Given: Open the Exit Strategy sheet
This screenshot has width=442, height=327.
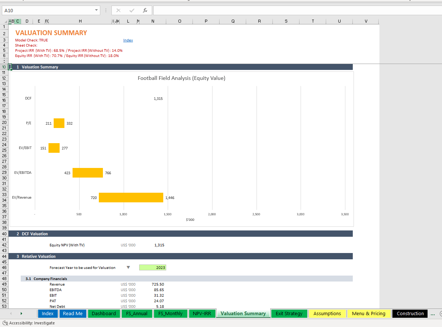Looking at the screenshot, I should click(x=289, y=313).
